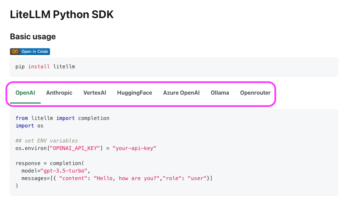The height and width of the screenshot is (205, 346).
Task: Open the VertexAI tab
Action: tap(95, 93)
